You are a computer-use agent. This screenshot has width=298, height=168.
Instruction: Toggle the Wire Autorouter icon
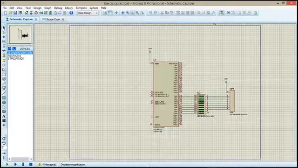pos(222,13)
